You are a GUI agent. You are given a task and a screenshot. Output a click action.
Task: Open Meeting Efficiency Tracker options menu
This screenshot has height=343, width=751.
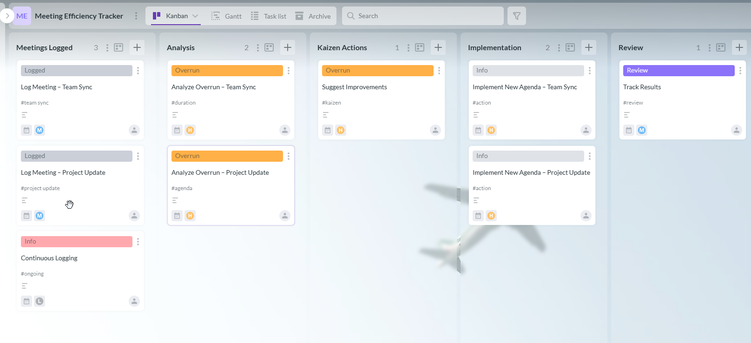[x=136, y=16]
